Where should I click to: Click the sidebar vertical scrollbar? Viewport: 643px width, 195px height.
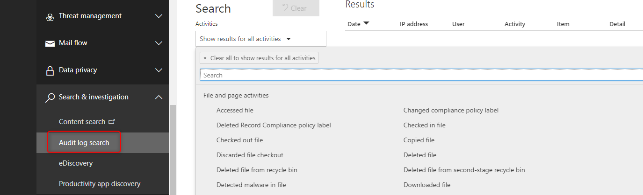click(x=173, y=149)
